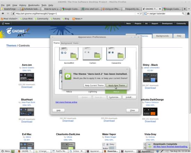Open the Firefox Help menu

coord(51,5)
